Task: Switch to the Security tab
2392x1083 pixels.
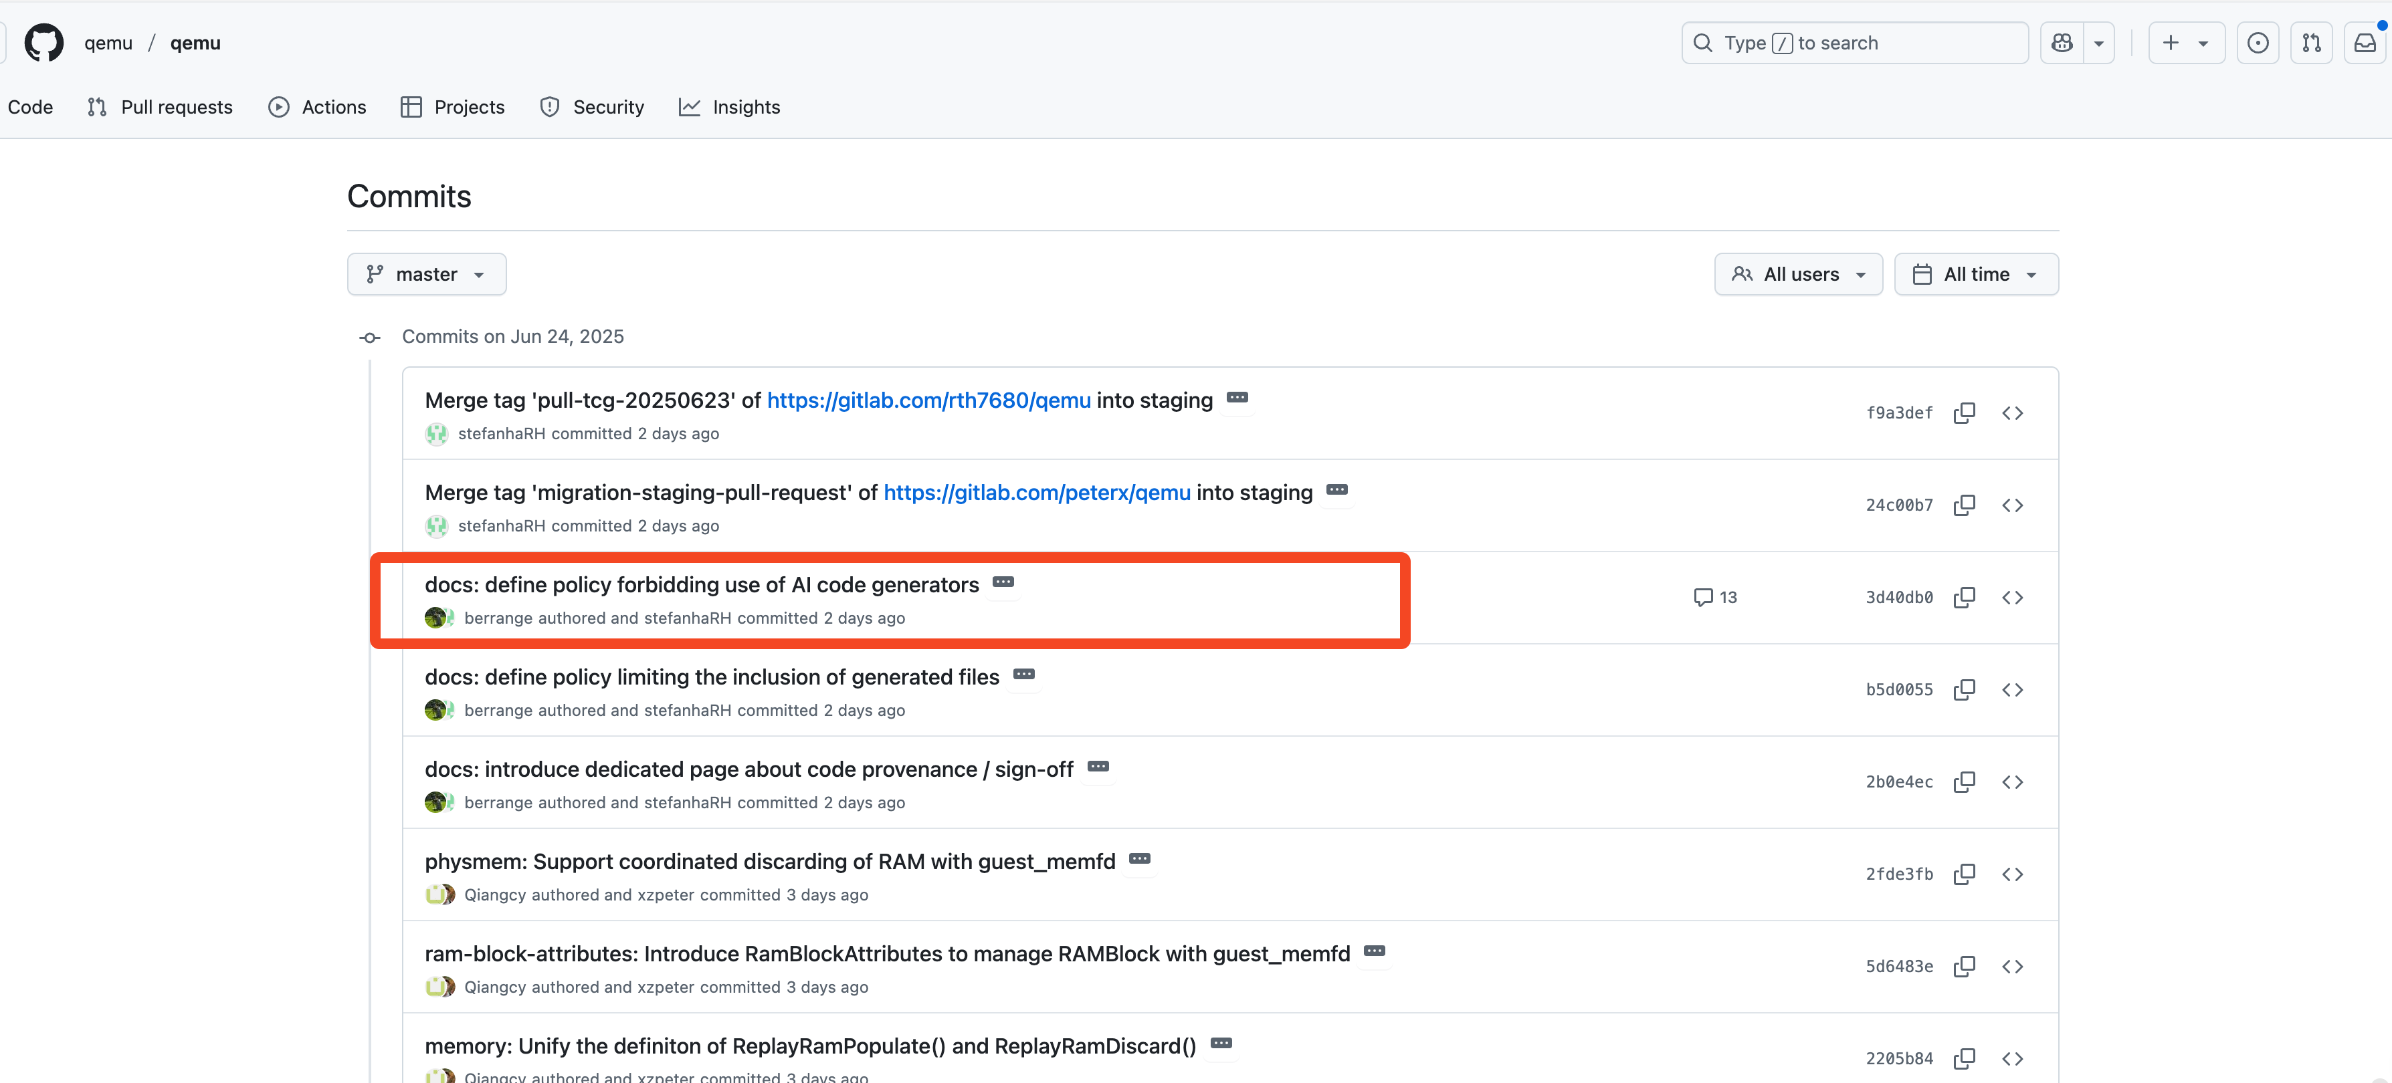Action: 593,107
